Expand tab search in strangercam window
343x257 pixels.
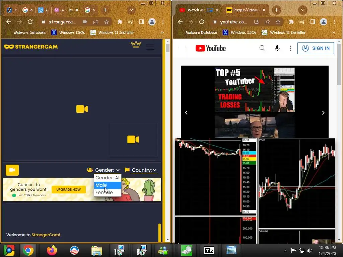coord(131,10)
